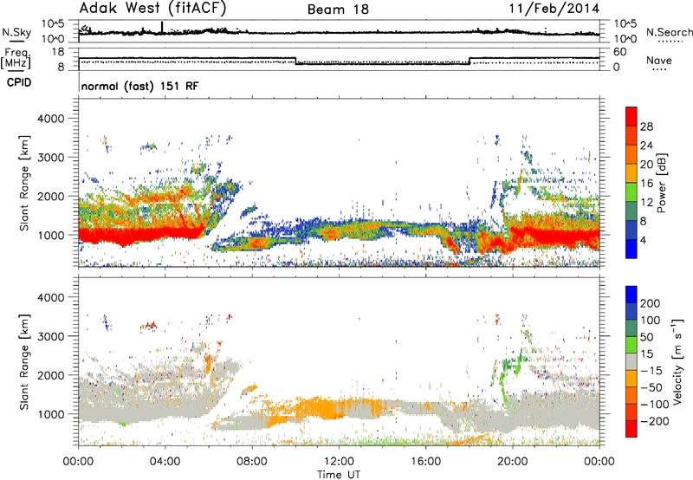
Task: Click the '-200' label on velocity colorbar
Action: (x=655, y=421)
